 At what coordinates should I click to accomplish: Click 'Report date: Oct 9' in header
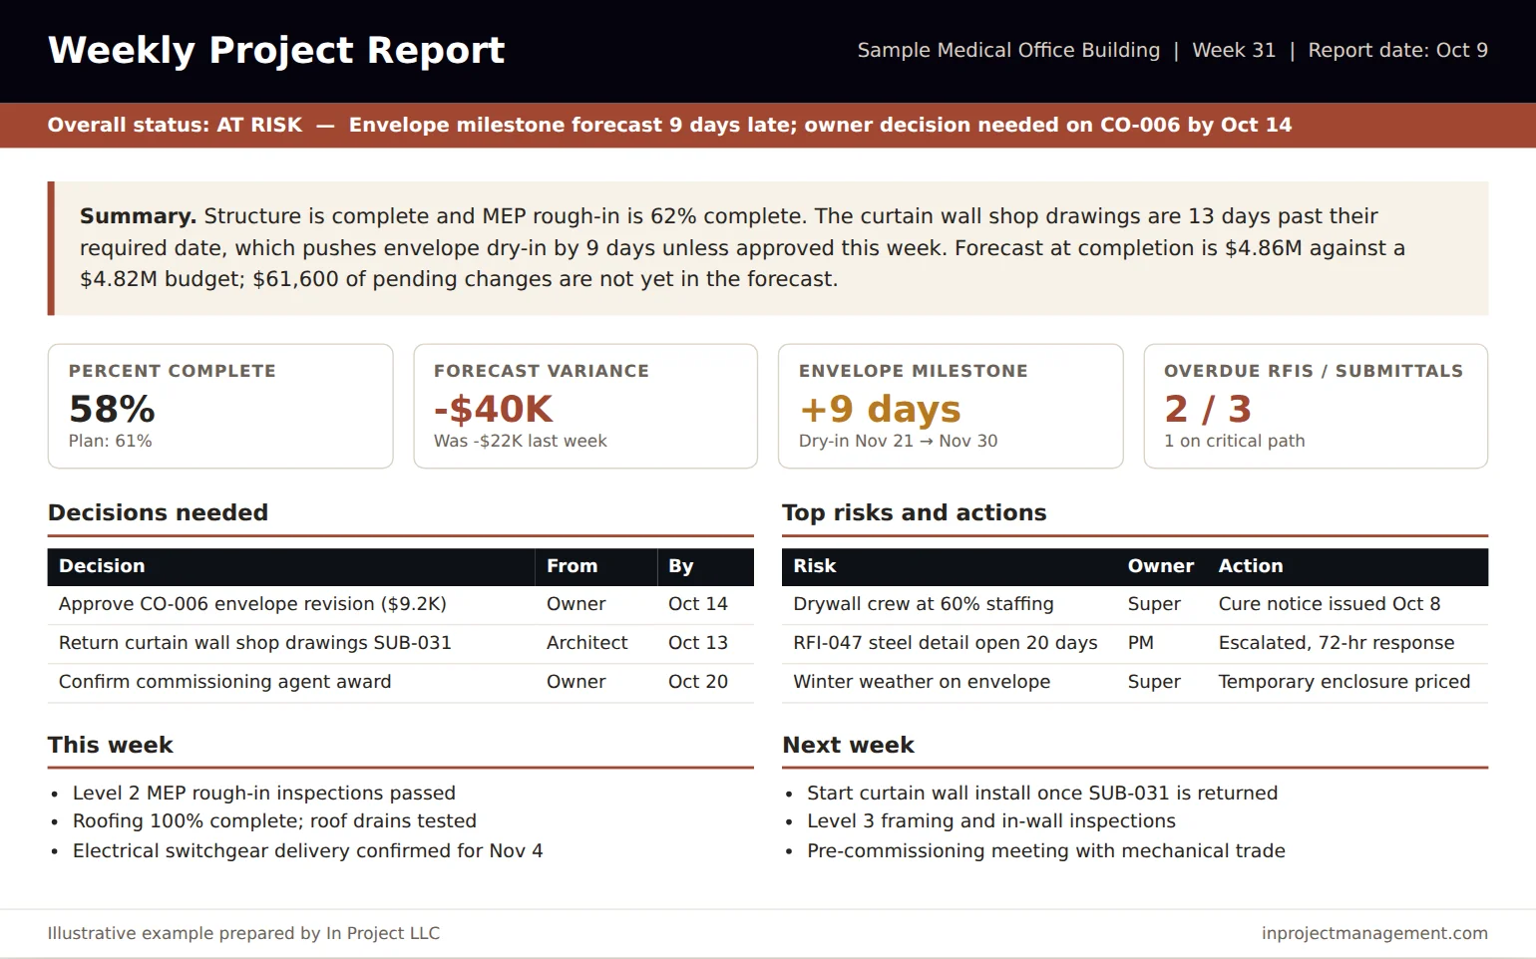coord(1397,50)
